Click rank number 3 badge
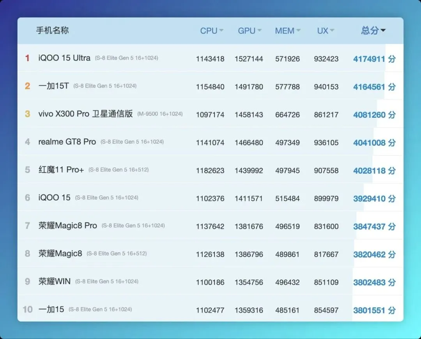This screenshot has height=339, width=421. (27, 114)
